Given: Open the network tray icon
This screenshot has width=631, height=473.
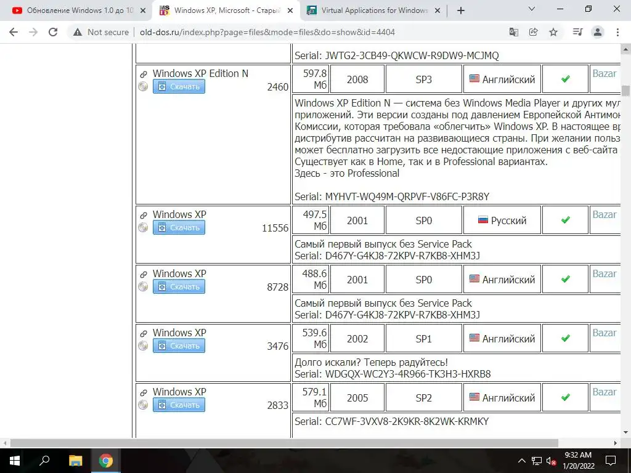Looking at the screenshot, I should [x=537, y=461].
